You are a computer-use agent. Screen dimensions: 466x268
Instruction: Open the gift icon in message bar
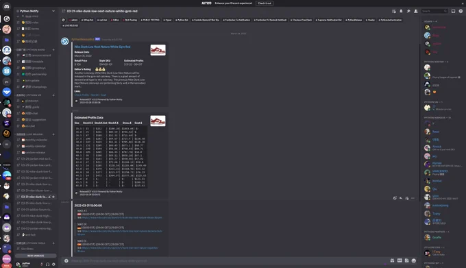(392, 260)
